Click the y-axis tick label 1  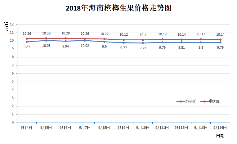pos(13,114)
